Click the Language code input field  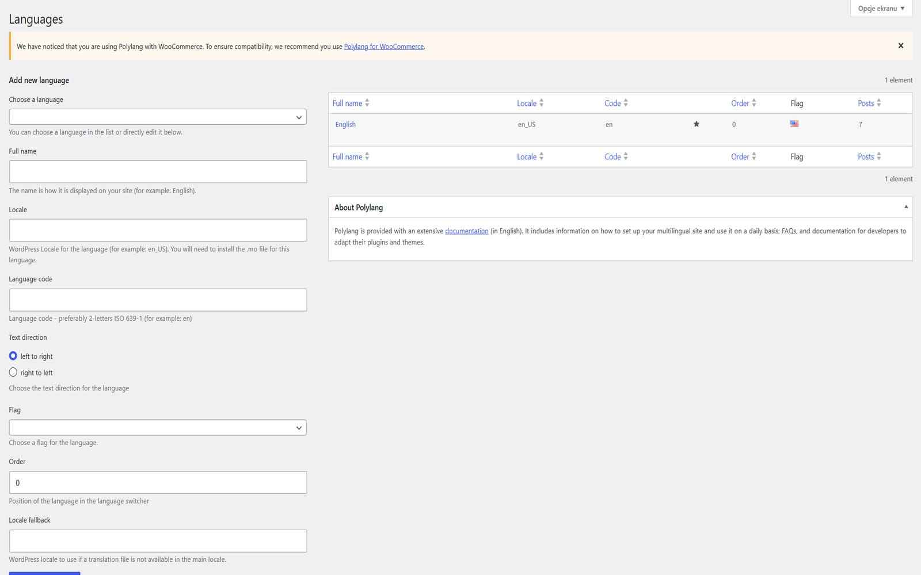158,300
